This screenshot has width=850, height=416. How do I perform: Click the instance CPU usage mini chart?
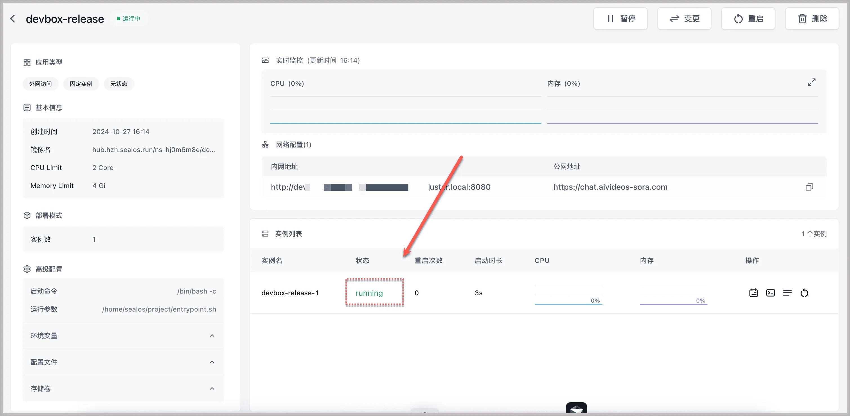click(x=568, y=295)
